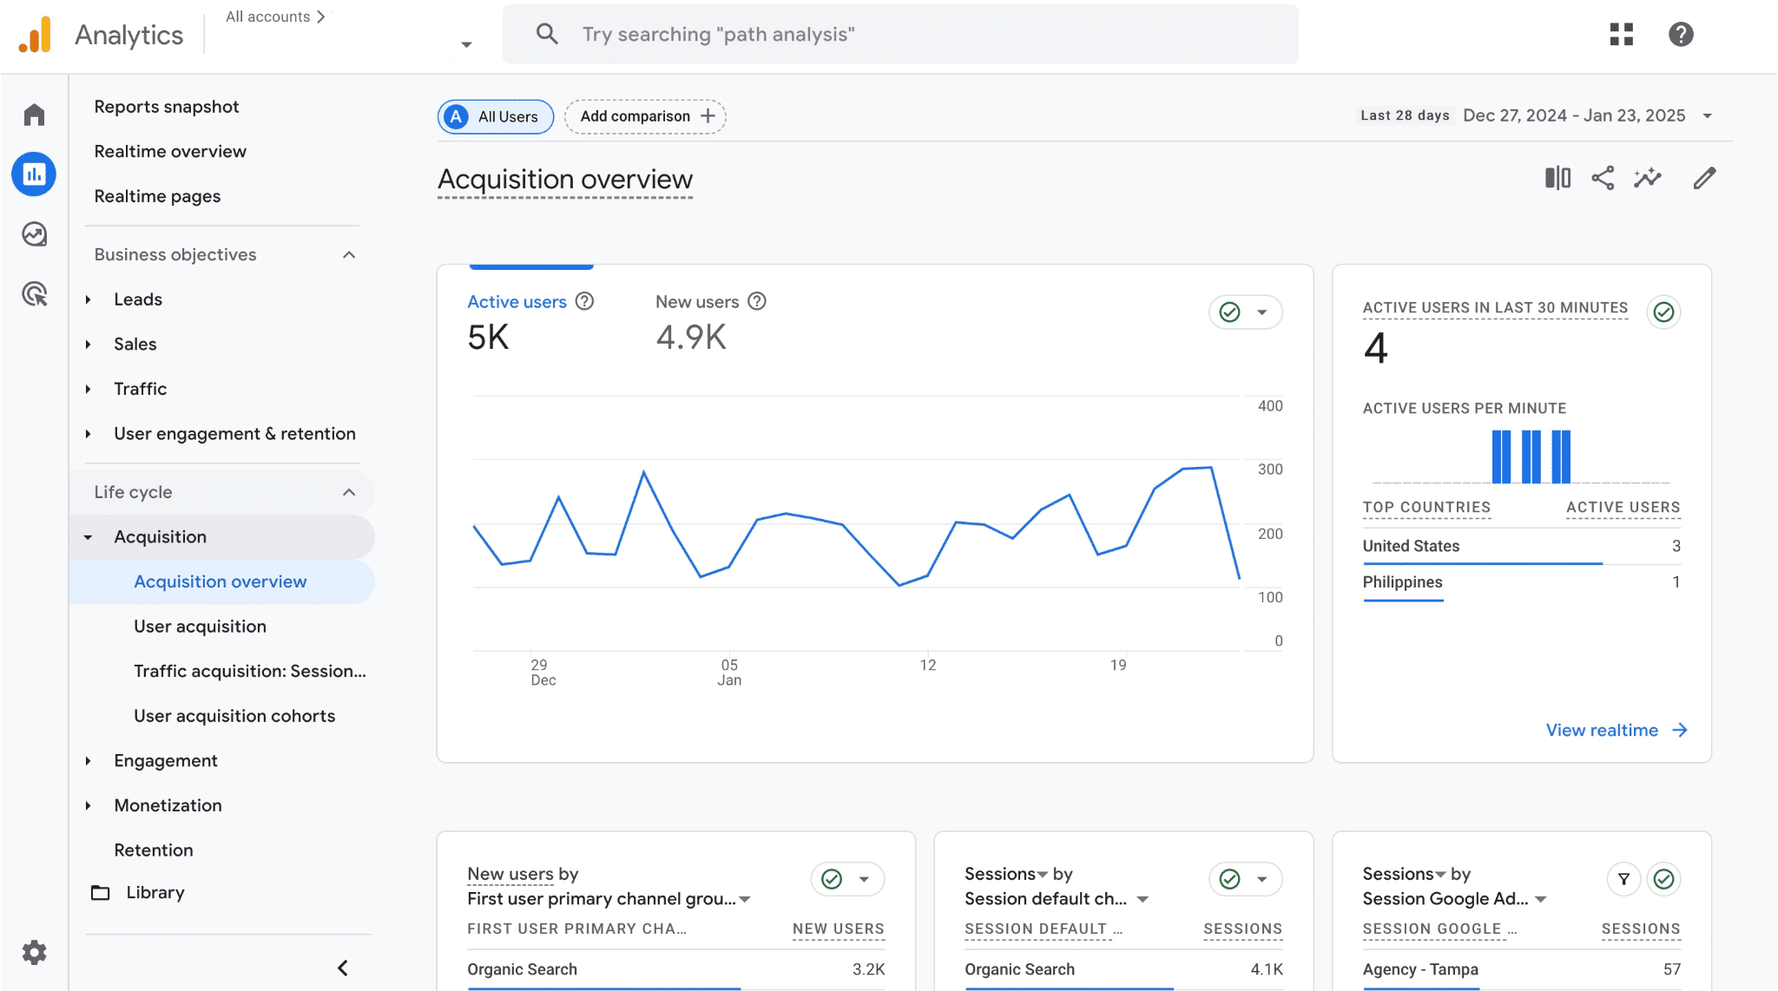Screen dimensions: 1778x991
Task: Click the Acquisition overview title
Action: tap(565, 180)
